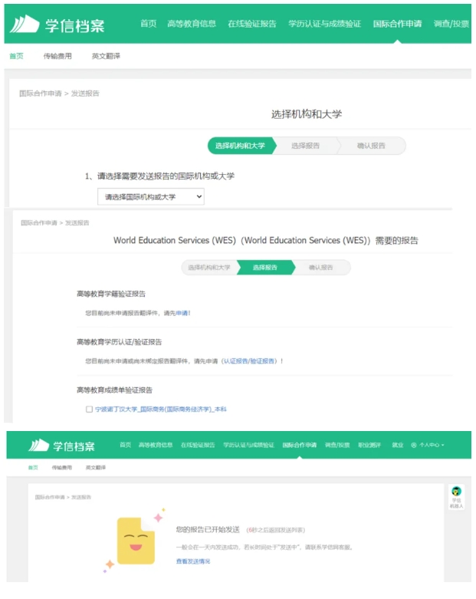Click the active green 选择机构和大学 step
The width and height of the screenshot is (476, 599).
(241, 146)
